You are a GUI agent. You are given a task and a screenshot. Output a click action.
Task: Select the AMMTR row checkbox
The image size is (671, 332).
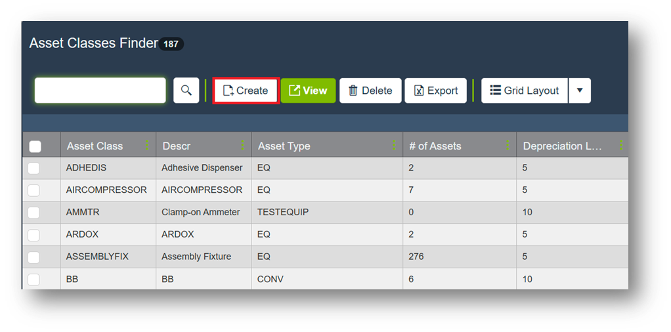pyautogui.click(x=34, y=213)
